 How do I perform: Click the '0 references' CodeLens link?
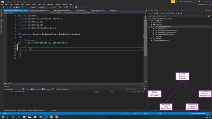coord(30,40)
